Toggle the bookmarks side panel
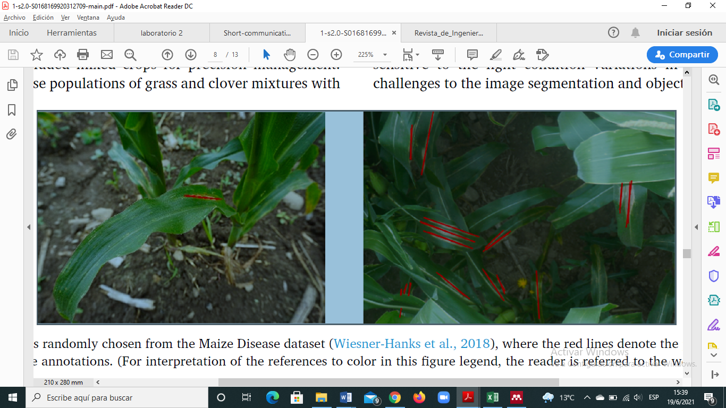This screenshot has height=408, width=726. tap(12, 110)
